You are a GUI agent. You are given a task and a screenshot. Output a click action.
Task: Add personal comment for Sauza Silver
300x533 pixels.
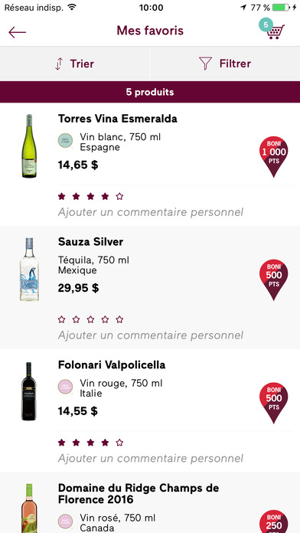point(151,335)
